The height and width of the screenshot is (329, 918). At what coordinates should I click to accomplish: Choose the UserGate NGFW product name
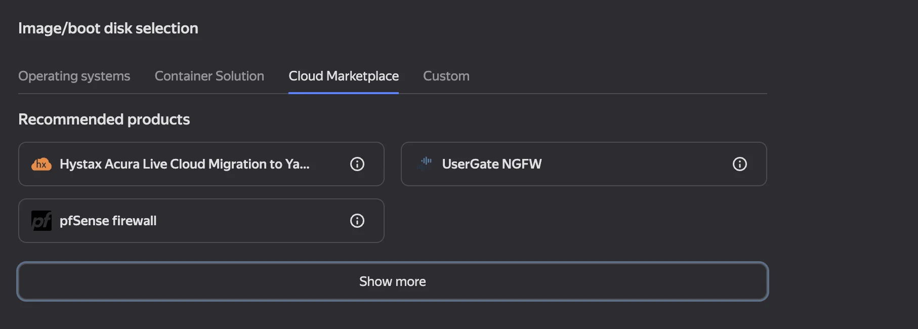tap(492, 164)
